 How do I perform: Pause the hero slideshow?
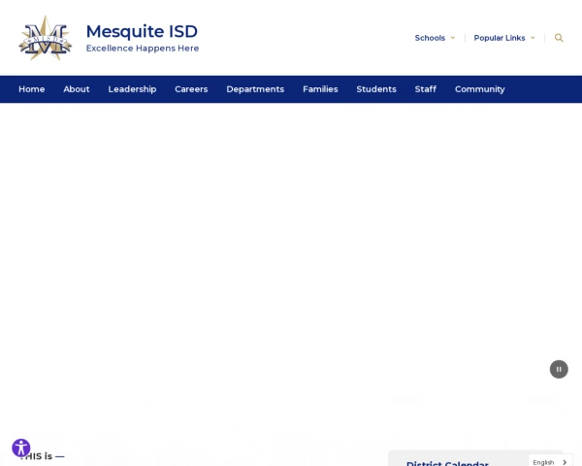pos(559,369)
